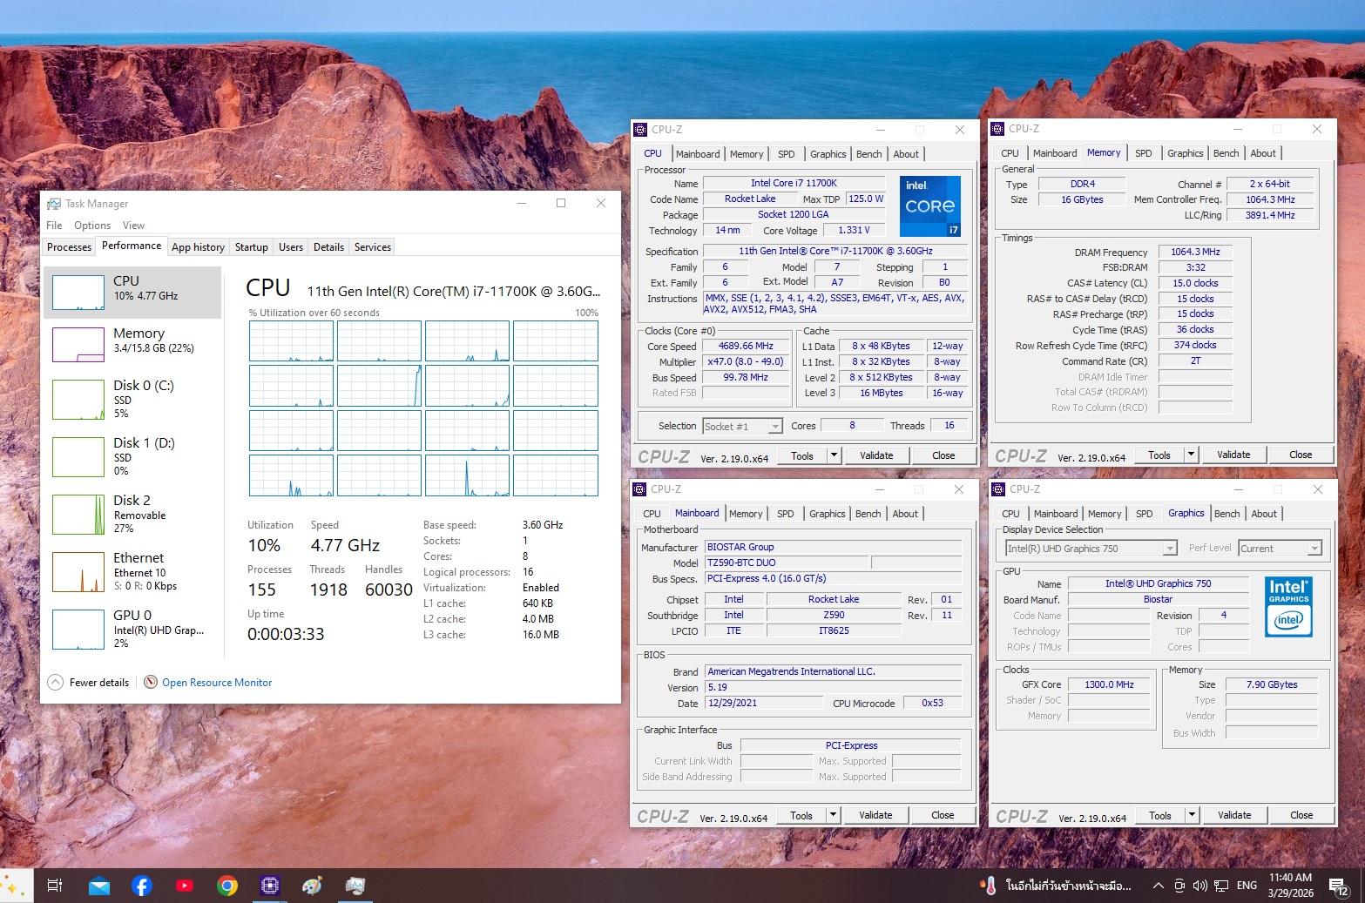1365x903 pixels.
Task: Click the Open Resource Monitor link
Action: [x=217, y=683]
